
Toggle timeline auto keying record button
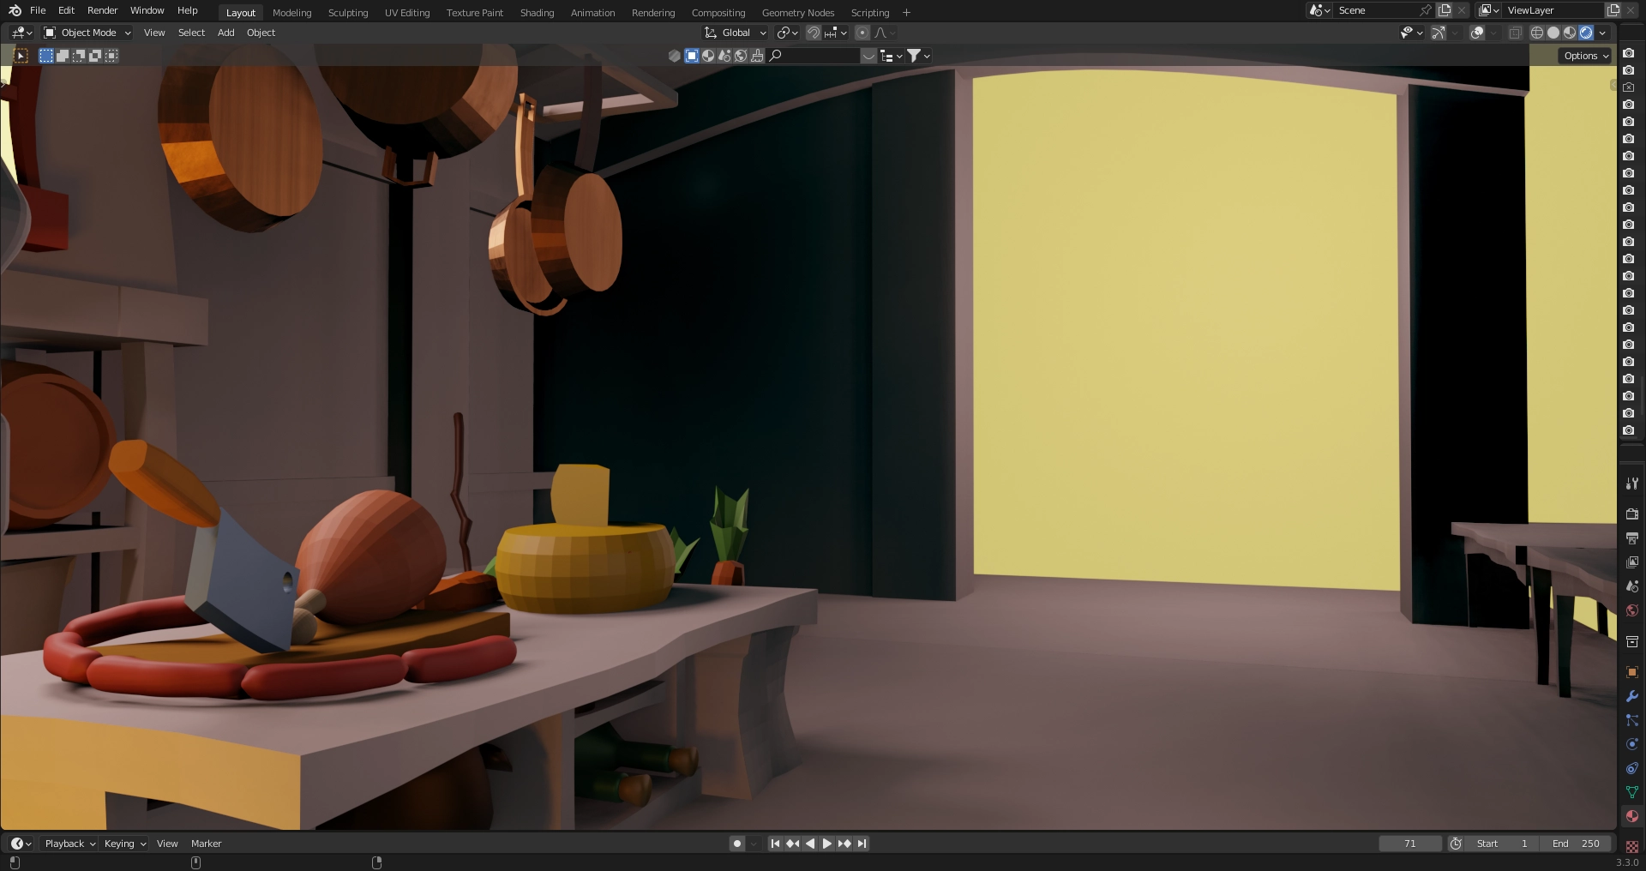736,844
